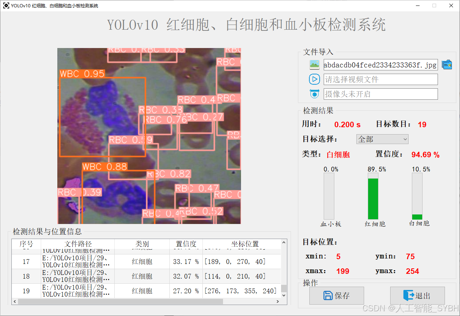Open the folder browse icon beside filename
The width and height of the screenshot is (460, 316).
(x=447, y=65)
